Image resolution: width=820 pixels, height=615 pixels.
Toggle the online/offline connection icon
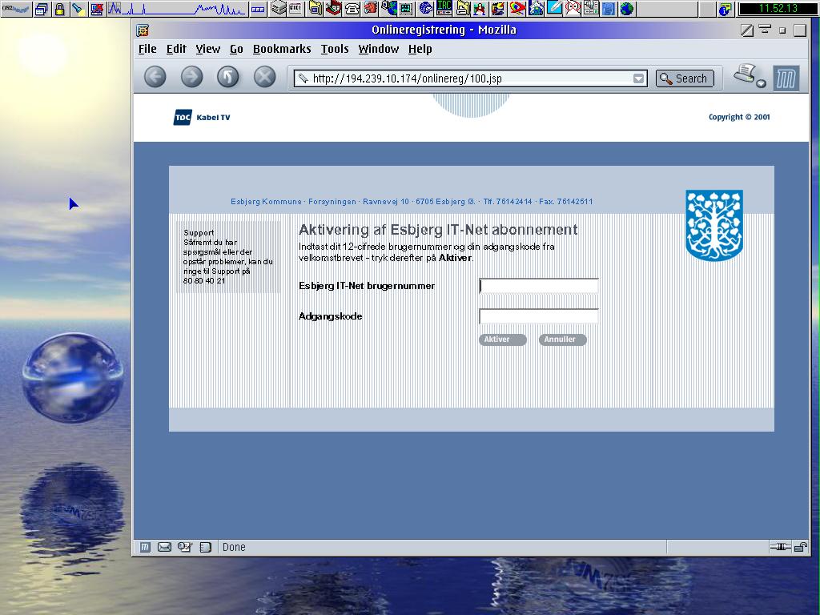[779, 547]
